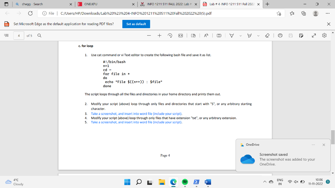Select the Add text annotation tool
The width and height of the screenshot is (335, 188).
point(219,36)
